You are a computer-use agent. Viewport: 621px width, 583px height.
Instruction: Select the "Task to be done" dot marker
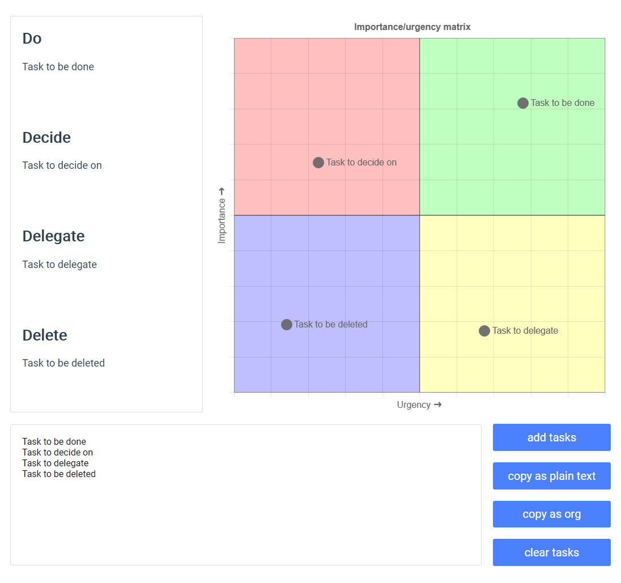tap(522, 103)
